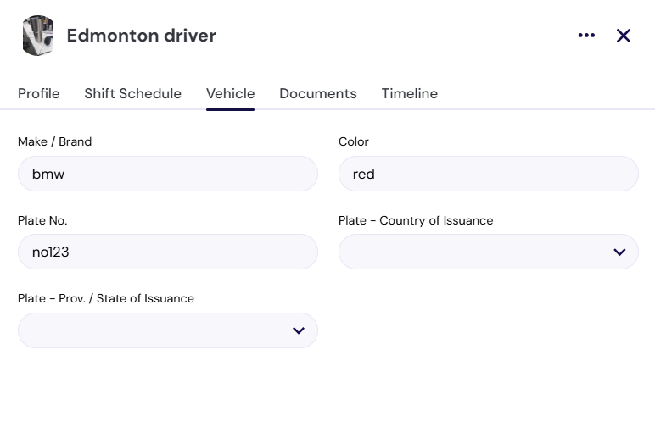Click the Make / Brand label
655x427 pixels.
point(54,141)
